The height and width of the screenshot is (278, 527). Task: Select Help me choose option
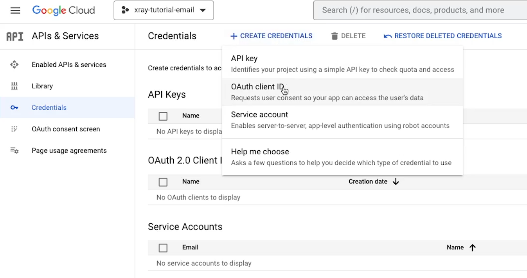(342, 157)
